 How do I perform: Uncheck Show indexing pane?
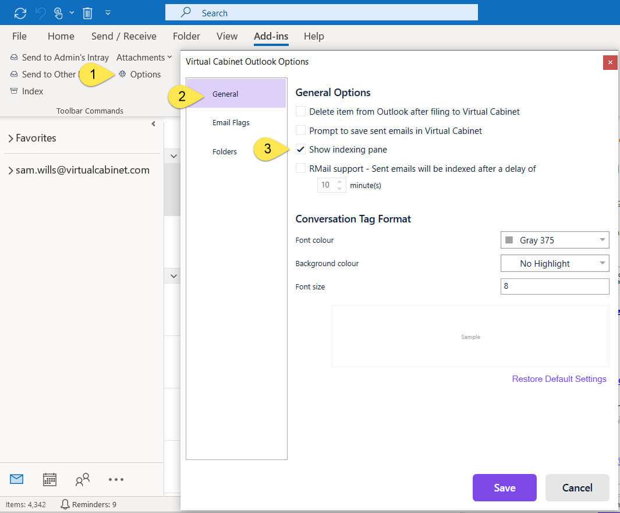[x=300, y=149]
